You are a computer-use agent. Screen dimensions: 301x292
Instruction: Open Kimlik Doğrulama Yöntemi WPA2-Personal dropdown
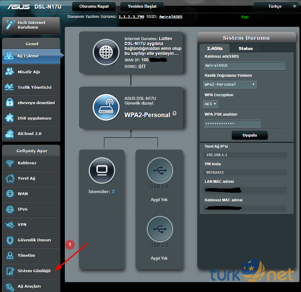click(230, 84)
